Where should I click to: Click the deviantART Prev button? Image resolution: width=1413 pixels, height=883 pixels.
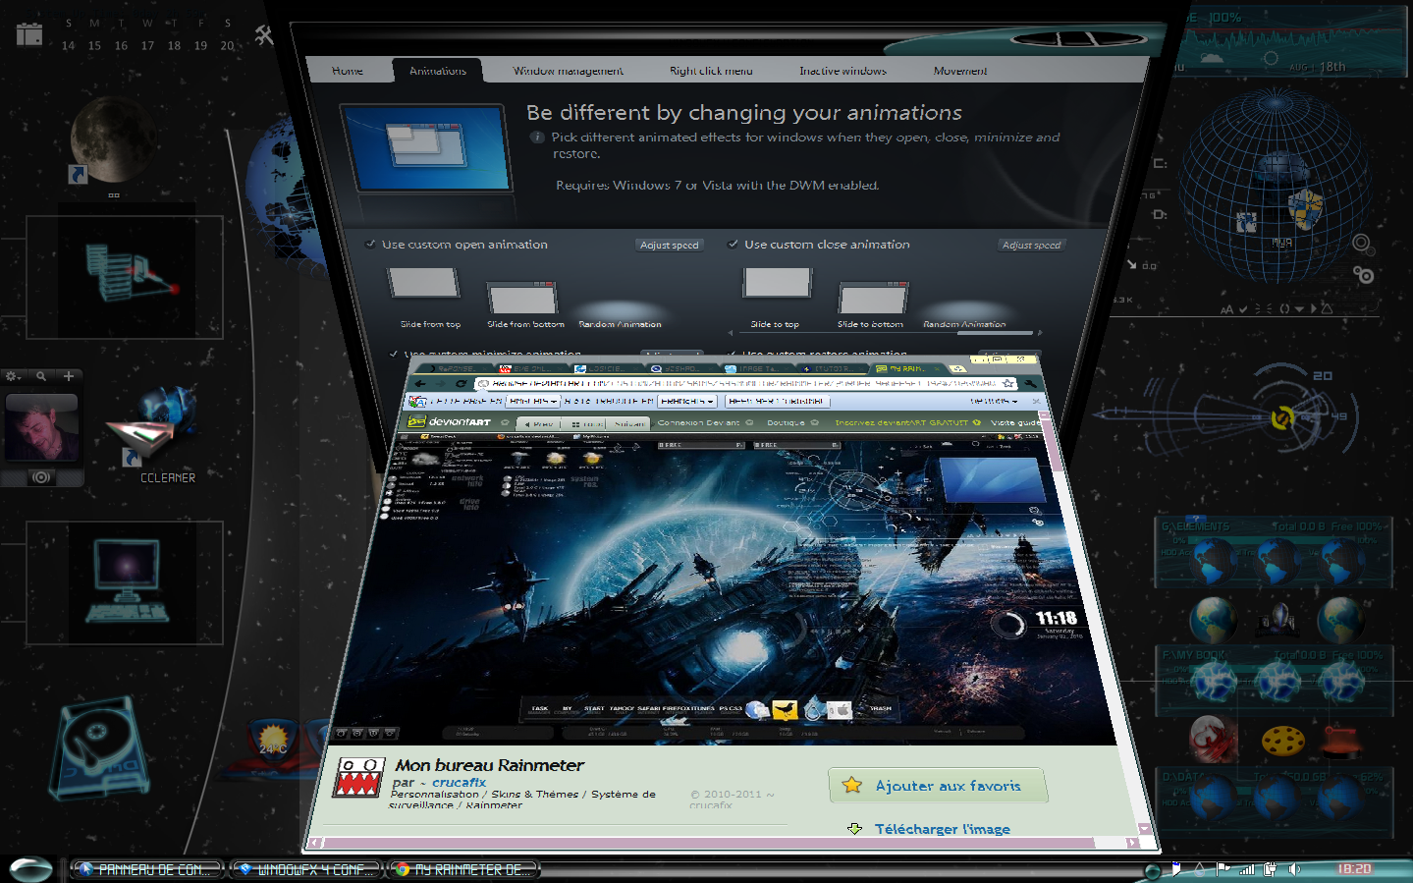click(540, 423)
